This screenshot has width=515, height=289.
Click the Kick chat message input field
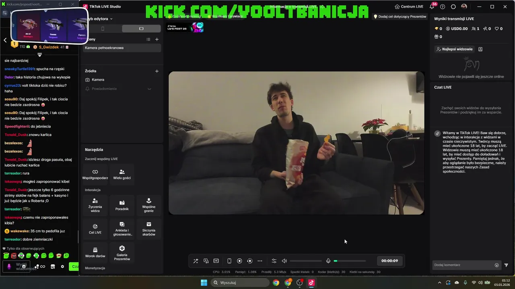(16, 267)
